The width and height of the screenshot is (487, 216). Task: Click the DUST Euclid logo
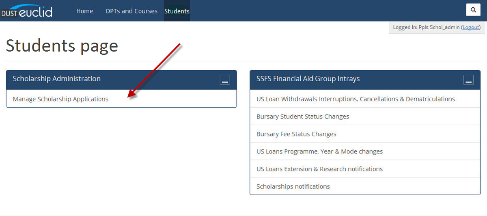click(x=27, y=11)
